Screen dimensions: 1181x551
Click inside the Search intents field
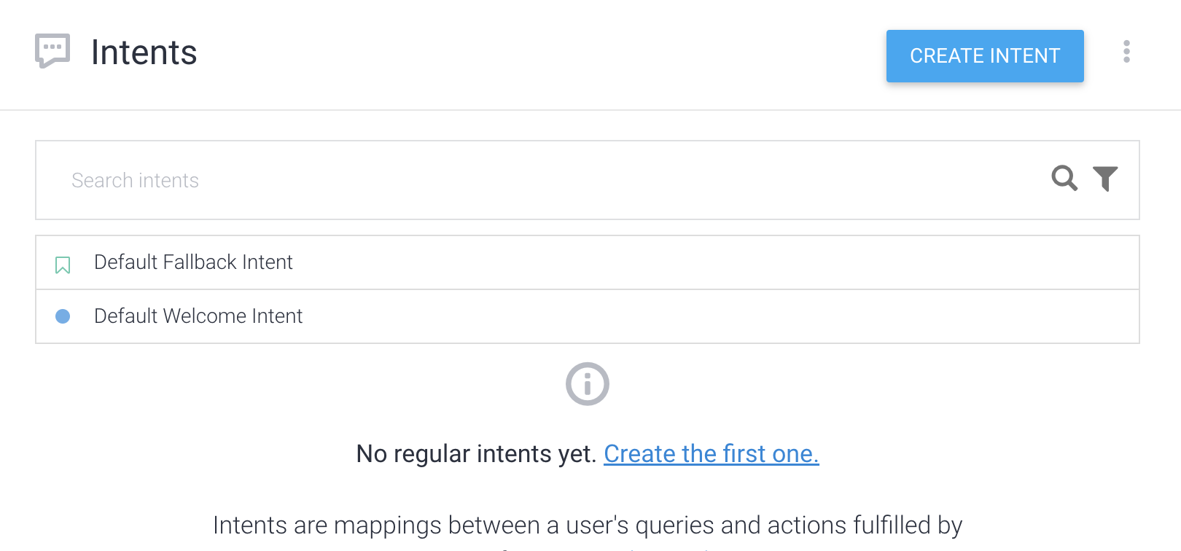click(x=292, y=180)
